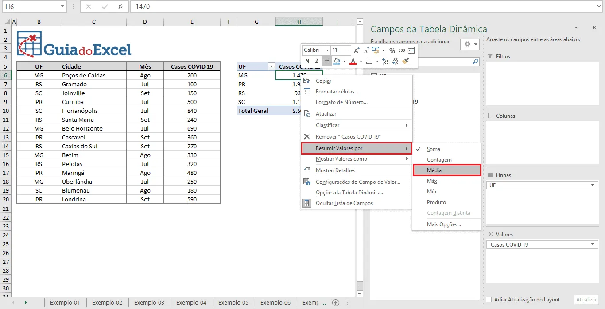Click the magnifier in the fields search box
The width and height of the screenshot is (605, 309).
475,62
